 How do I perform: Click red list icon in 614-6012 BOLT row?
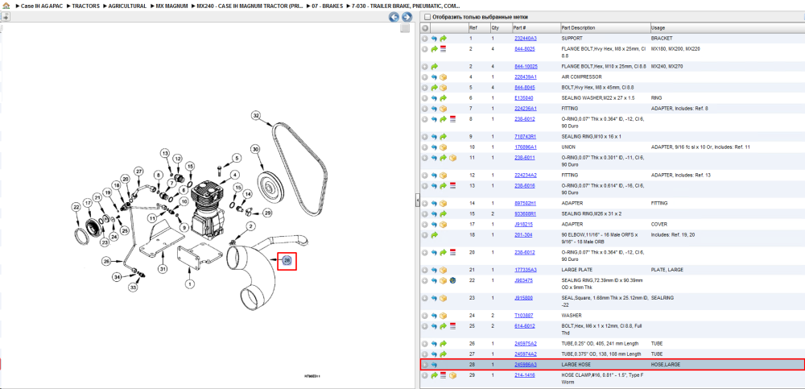click(452, 326)
